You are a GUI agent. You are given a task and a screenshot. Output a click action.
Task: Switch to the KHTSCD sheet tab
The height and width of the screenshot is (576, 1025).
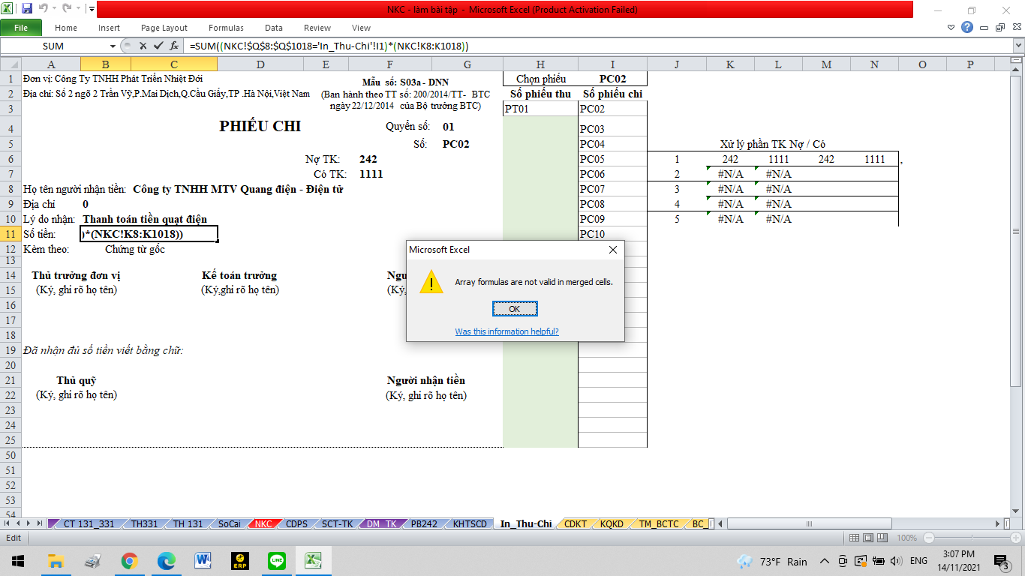pos(470,523)
